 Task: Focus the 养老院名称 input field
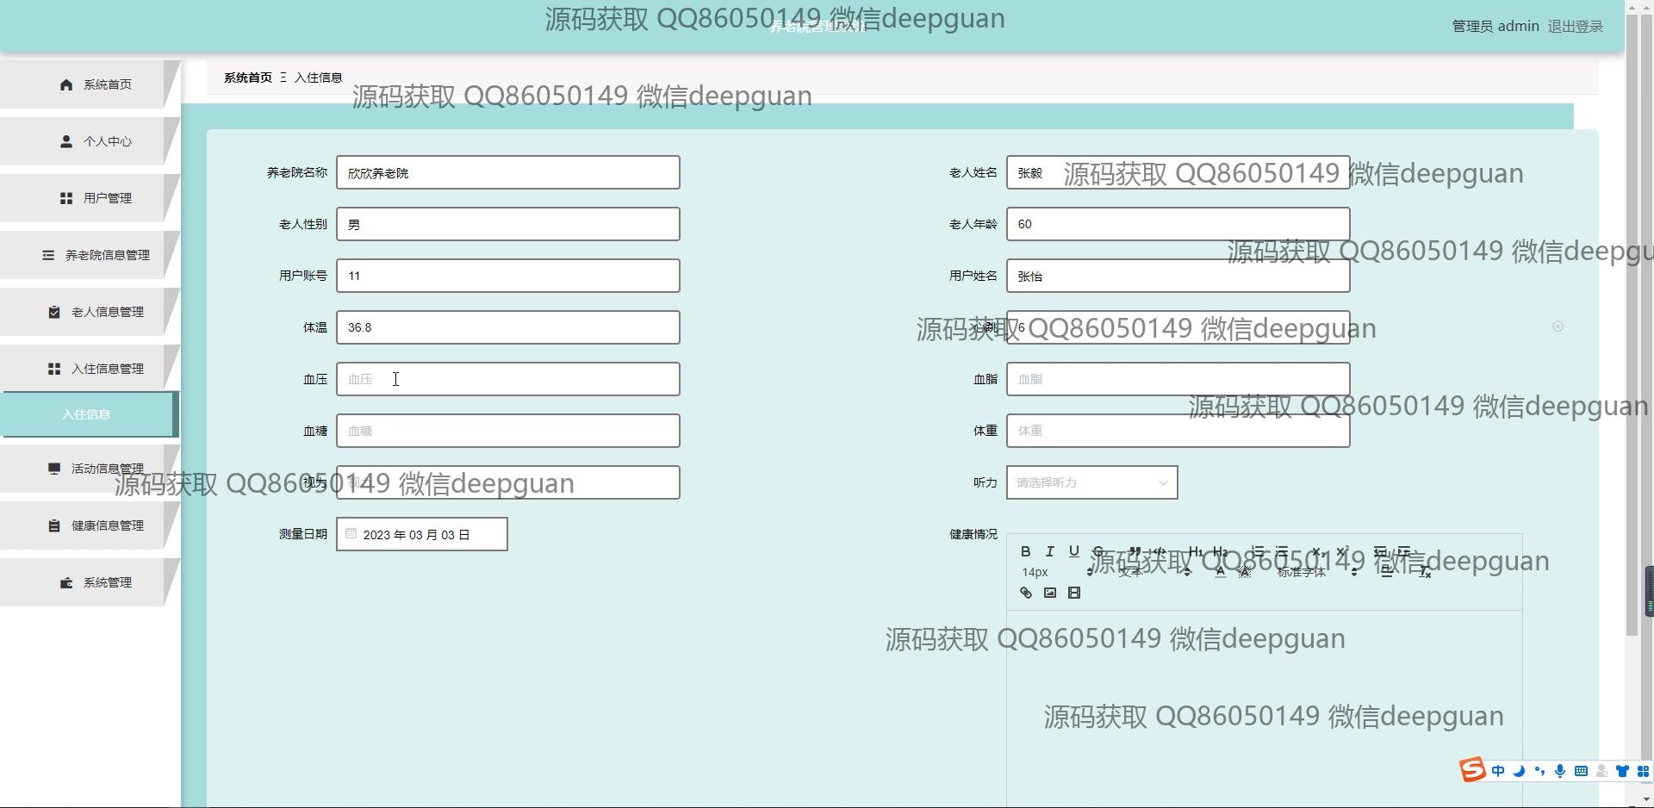[x=508, y=172]
